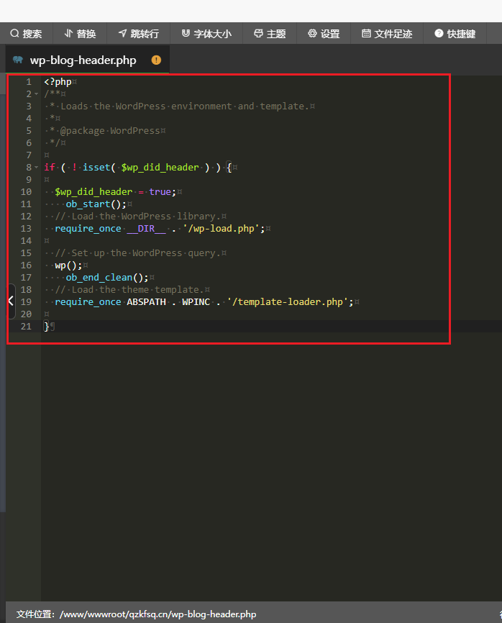The image size is (502, 623).
Task: Open 设置 editor settings
Action: (324, 34)
